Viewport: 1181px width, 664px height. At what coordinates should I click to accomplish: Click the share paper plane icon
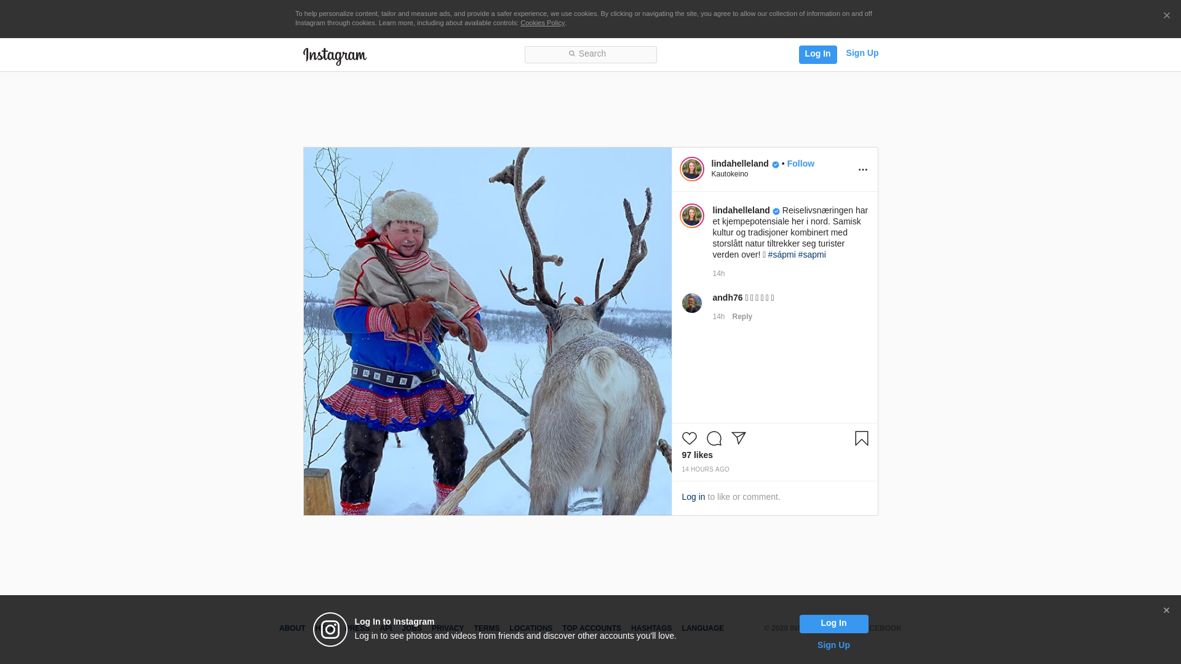coord(738,438)
